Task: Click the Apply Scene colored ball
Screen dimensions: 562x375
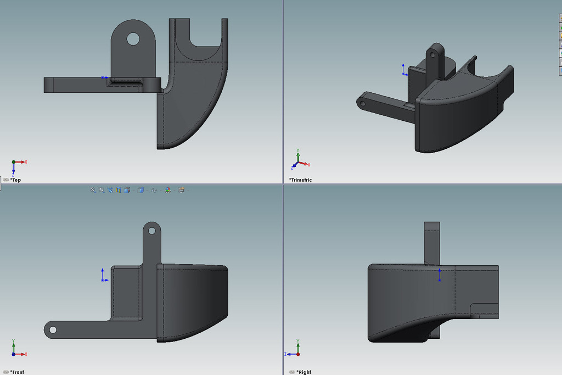Action: point(167,191)
